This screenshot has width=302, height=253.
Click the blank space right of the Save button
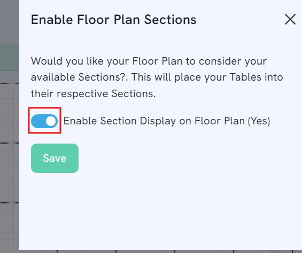tap(189, 158)
